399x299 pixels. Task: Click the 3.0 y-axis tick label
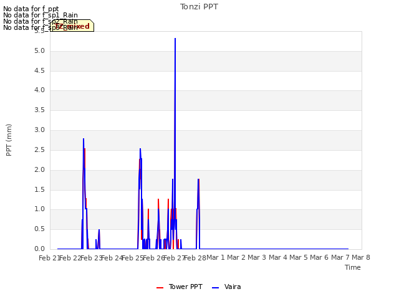(39, 130)
